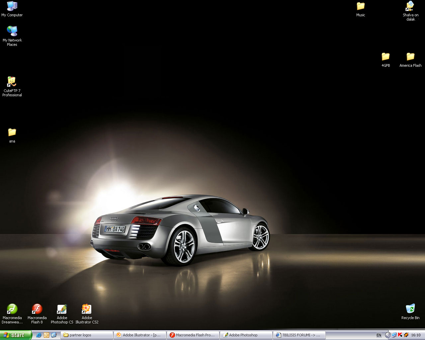Viewport: 425px width, 340px height.
Task: Switch to partner logos taskbar window
Action: coord(87,335)
